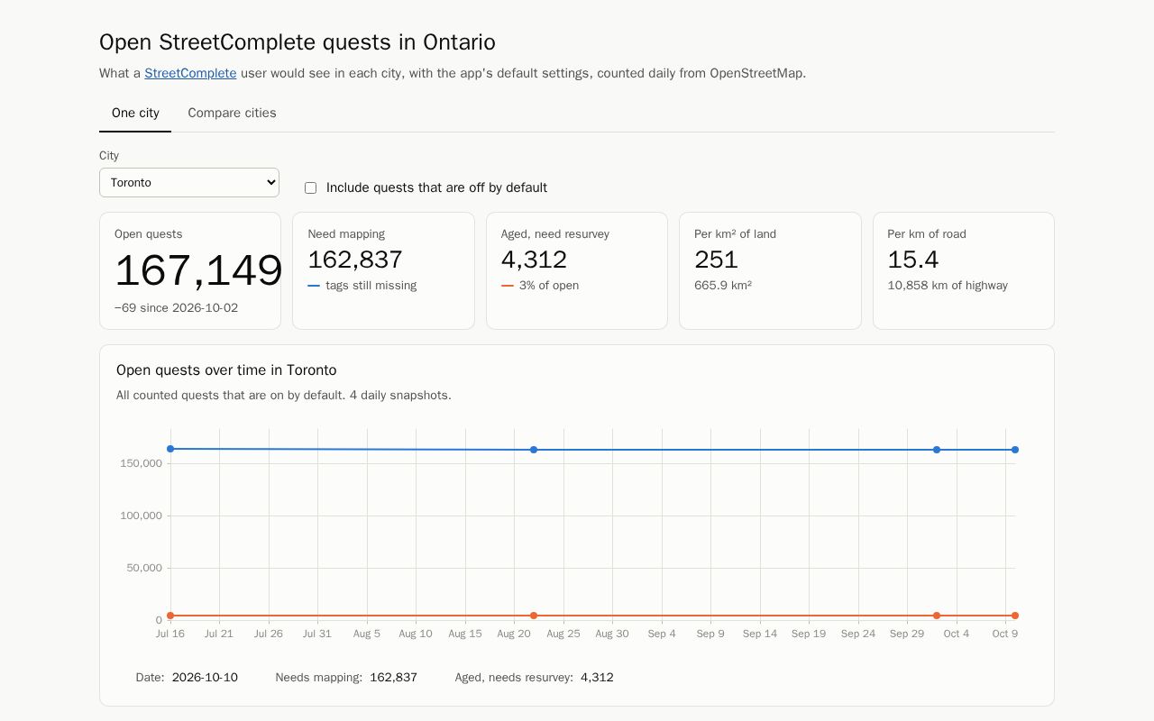Open the StreetComplete hyperlink in the description
The width and height of the screenshot is (1154, 721).
tap(190, 73)
